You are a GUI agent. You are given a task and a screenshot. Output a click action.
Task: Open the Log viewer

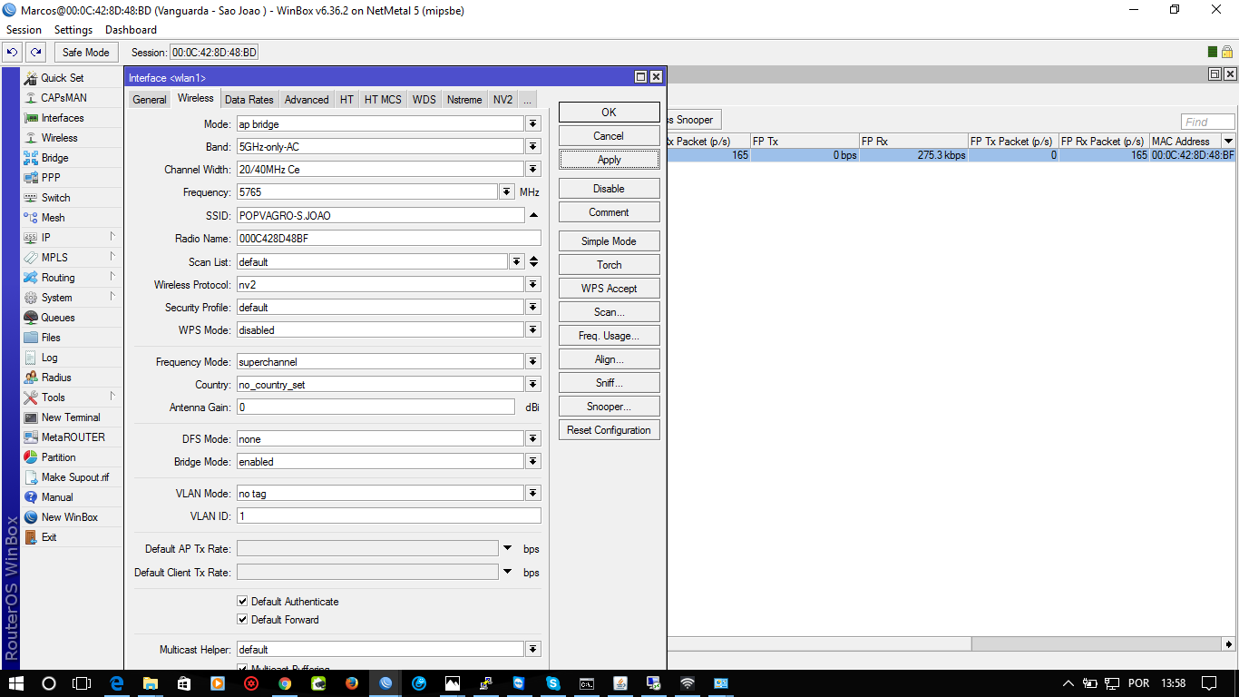tap(49, 358)
